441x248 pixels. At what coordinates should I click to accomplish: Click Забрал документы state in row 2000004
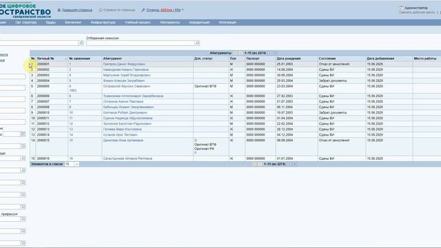[333, 81]
